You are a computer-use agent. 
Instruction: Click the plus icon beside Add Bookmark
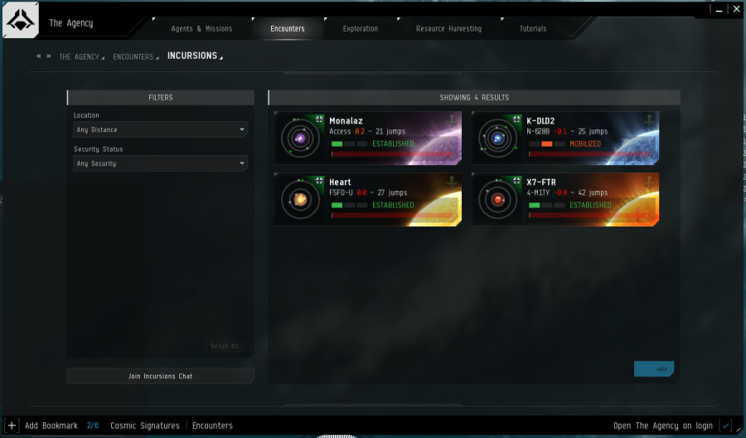point(12,426)
